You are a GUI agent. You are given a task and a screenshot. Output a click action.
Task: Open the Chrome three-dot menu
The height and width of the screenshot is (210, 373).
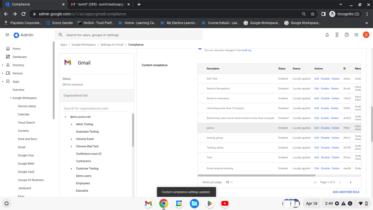point(368,14)
